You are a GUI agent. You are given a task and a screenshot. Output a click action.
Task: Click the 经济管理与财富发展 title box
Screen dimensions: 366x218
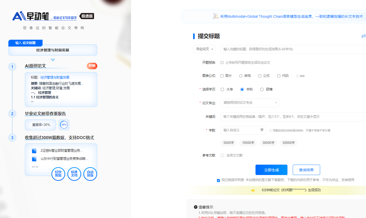pyautogui.click(x=53, y=50)
